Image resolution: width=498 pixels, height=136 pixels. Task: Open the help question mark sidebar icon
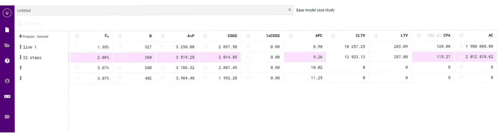(7, 61)
